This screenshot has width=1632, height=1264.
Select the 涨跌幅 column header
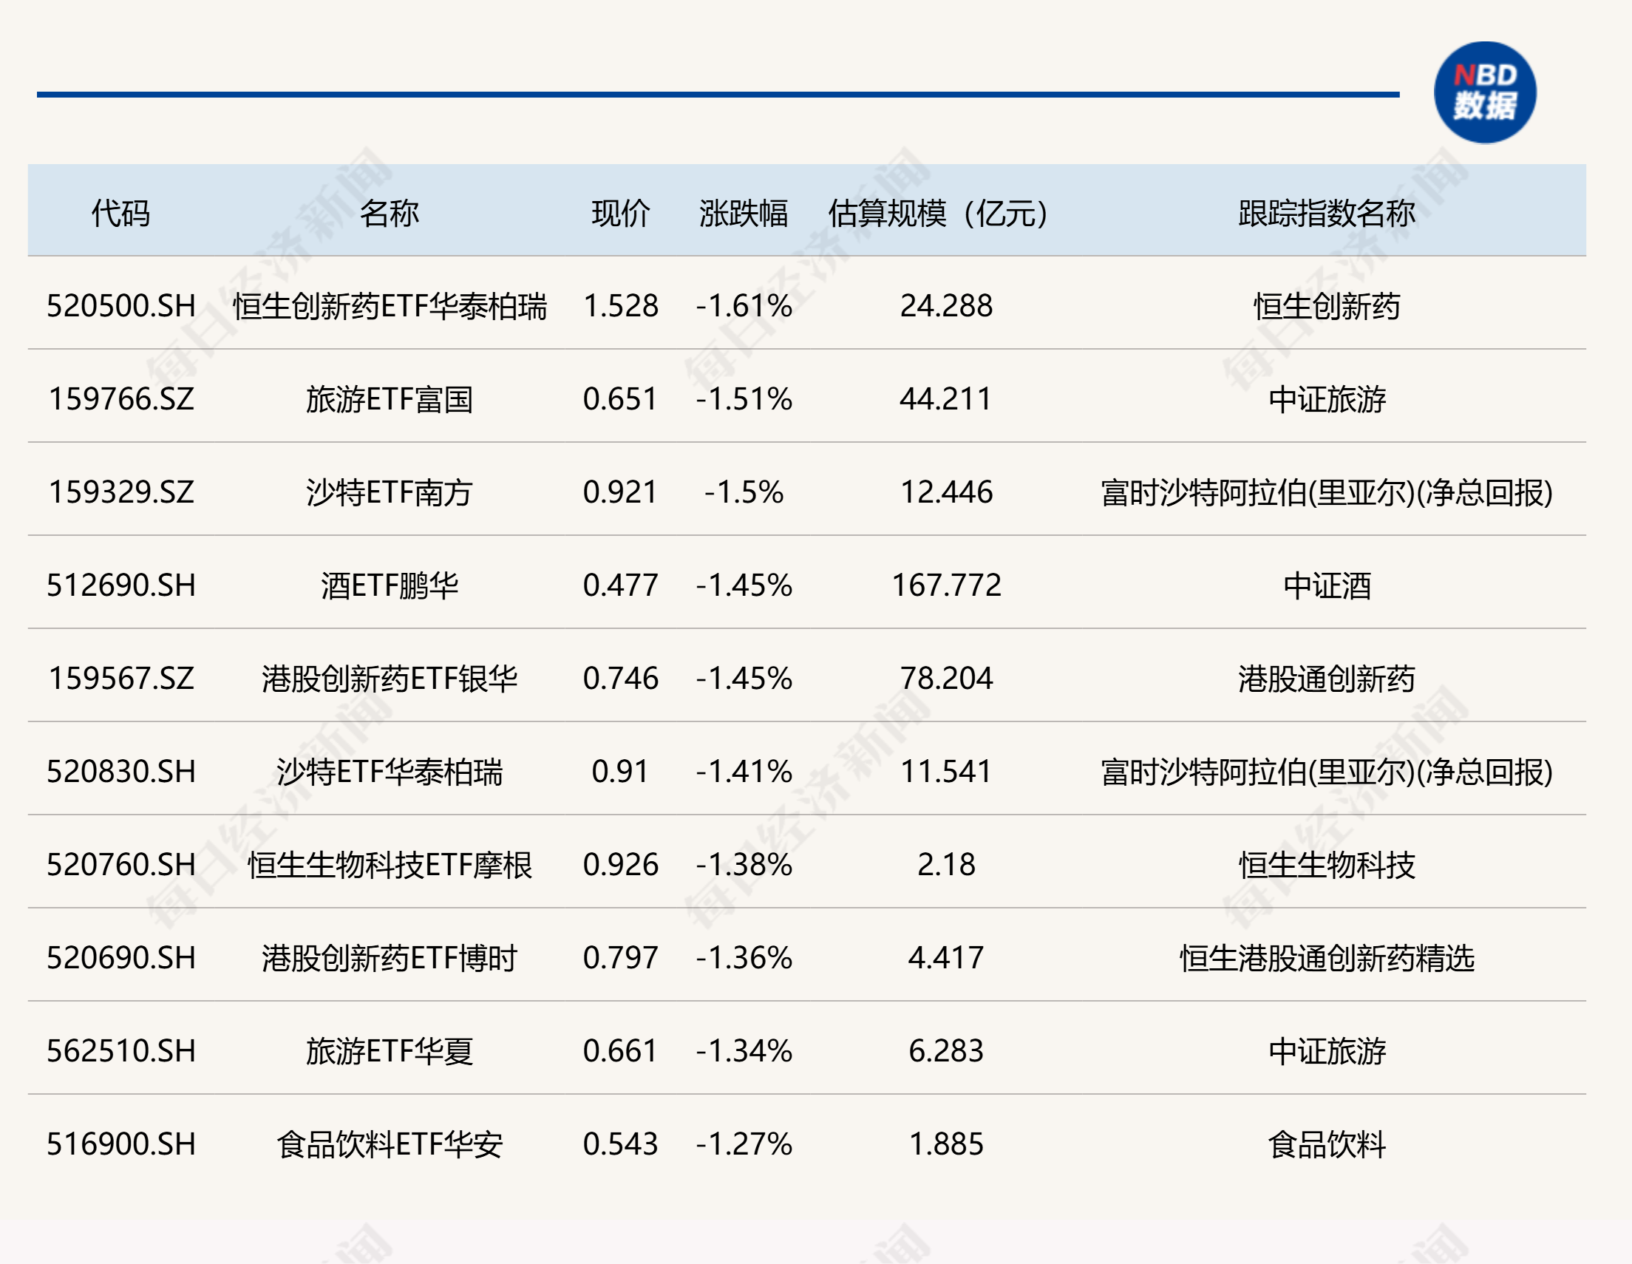tap(744, 214)
